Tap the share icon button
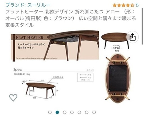 [x=132, y=37]
